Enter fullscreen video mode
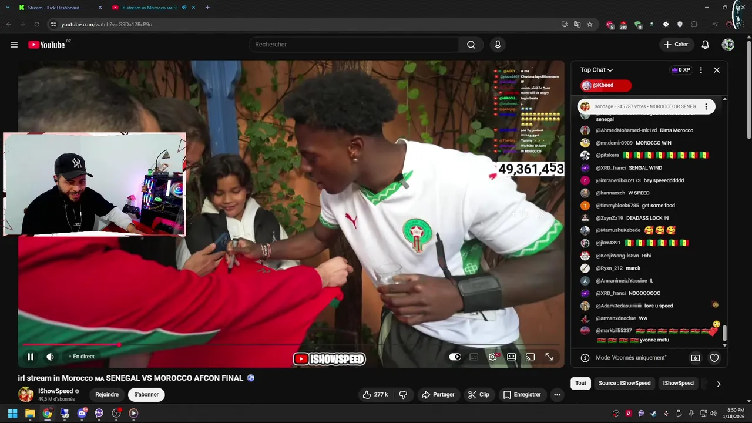 click(549, 357)
